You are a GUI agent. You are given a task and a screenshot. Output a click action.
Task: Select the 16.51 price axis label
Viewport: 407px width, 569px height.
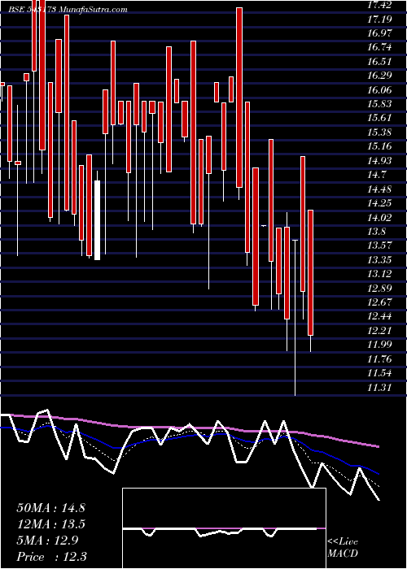click(x=379, y=62)
